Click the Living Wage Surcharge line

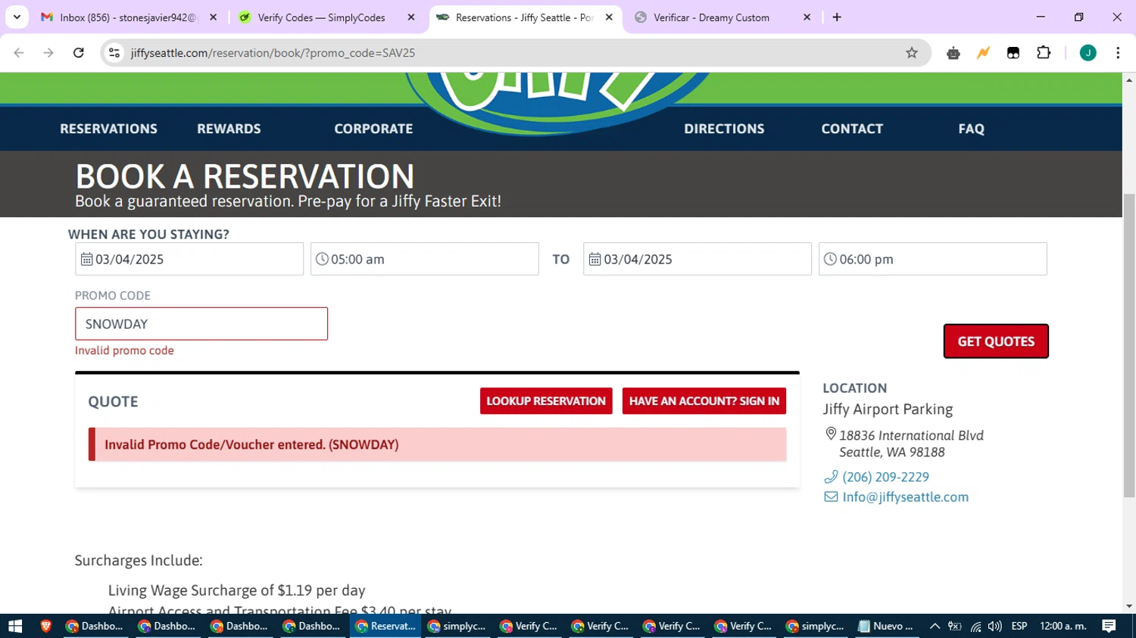(x=236, y=590)
